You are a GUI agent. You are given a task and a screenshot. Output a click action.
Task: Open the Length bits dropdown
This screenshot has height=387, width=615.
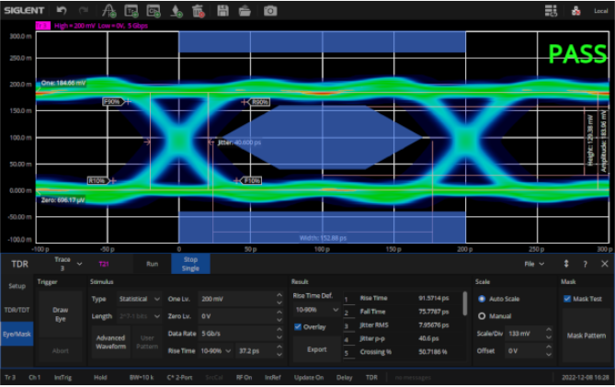139,316
